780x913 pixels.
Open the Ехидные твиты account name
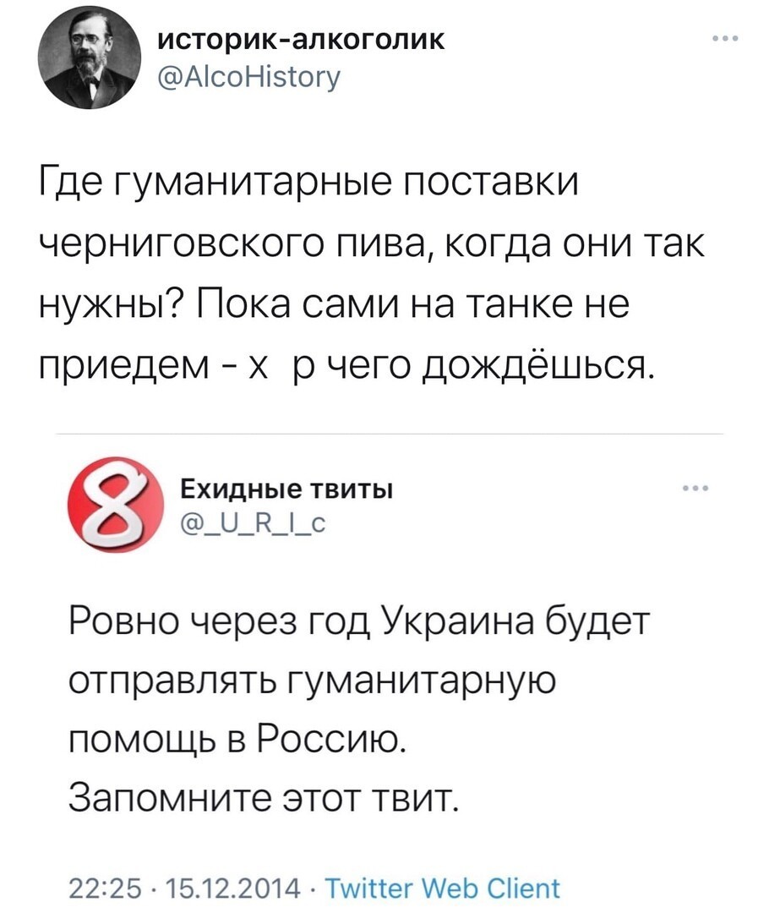286,489
